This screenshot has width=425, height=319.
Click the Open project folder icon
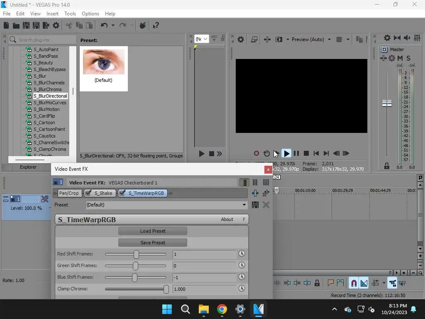pos(16,25)
